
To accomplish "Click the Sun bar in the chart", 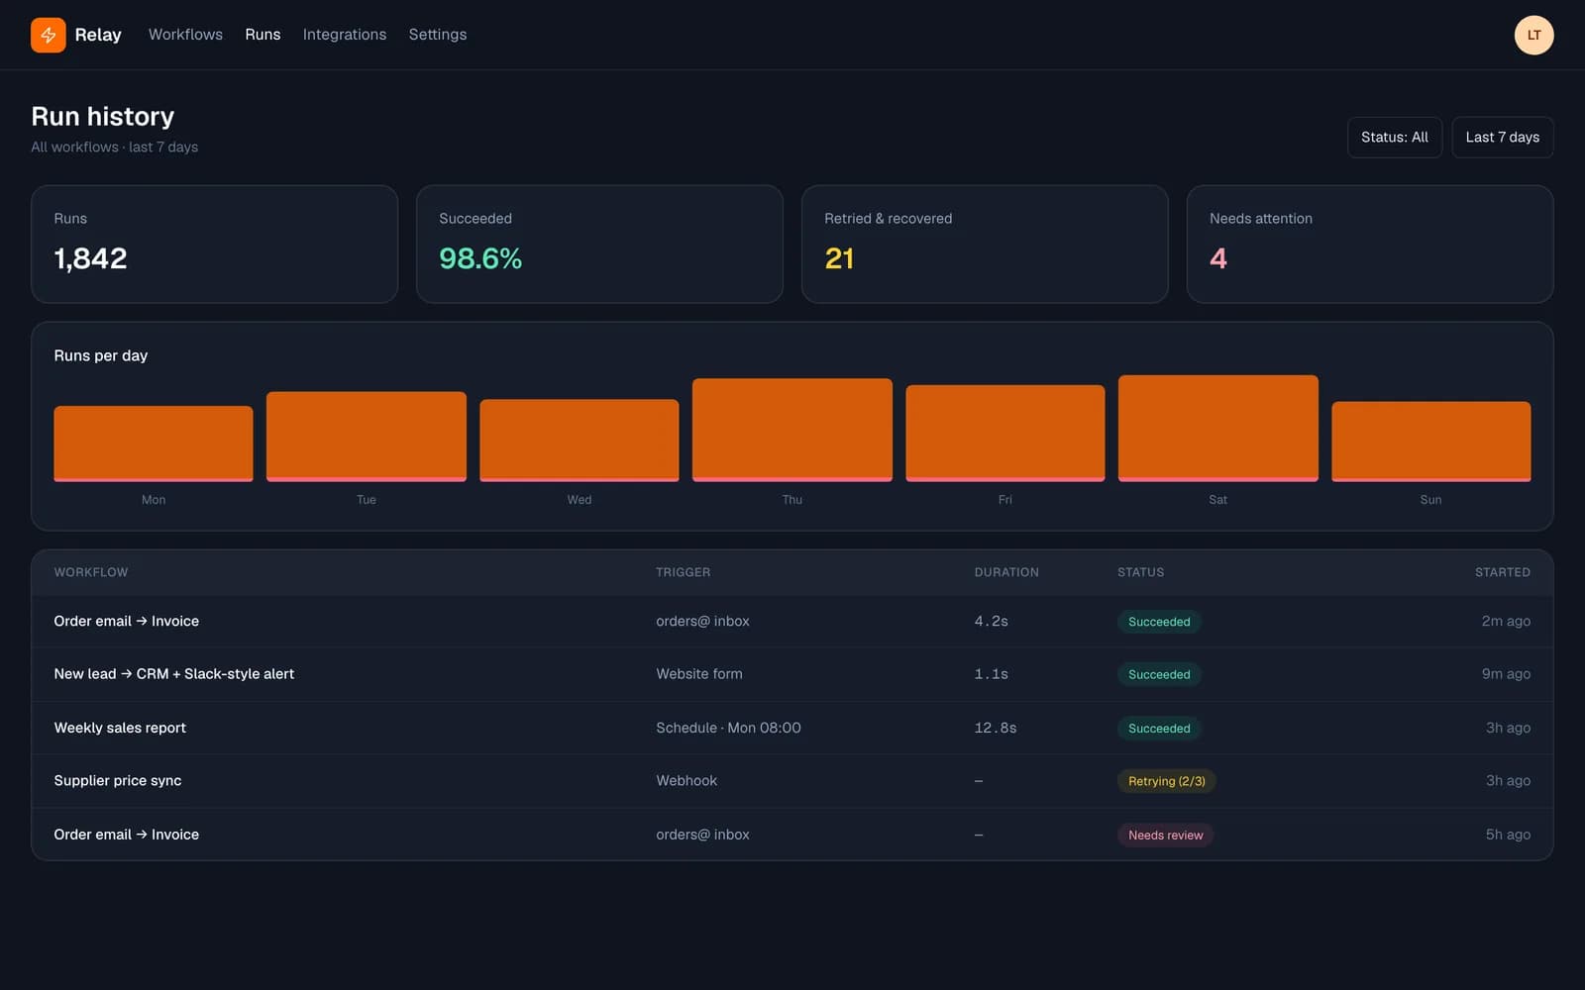I will pyautogui.click(x=1431, y=442).
